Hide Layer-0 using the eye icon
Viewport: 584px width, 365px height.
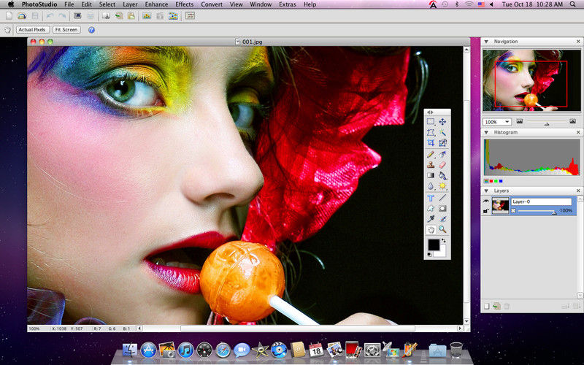click(x=485, y=200)
